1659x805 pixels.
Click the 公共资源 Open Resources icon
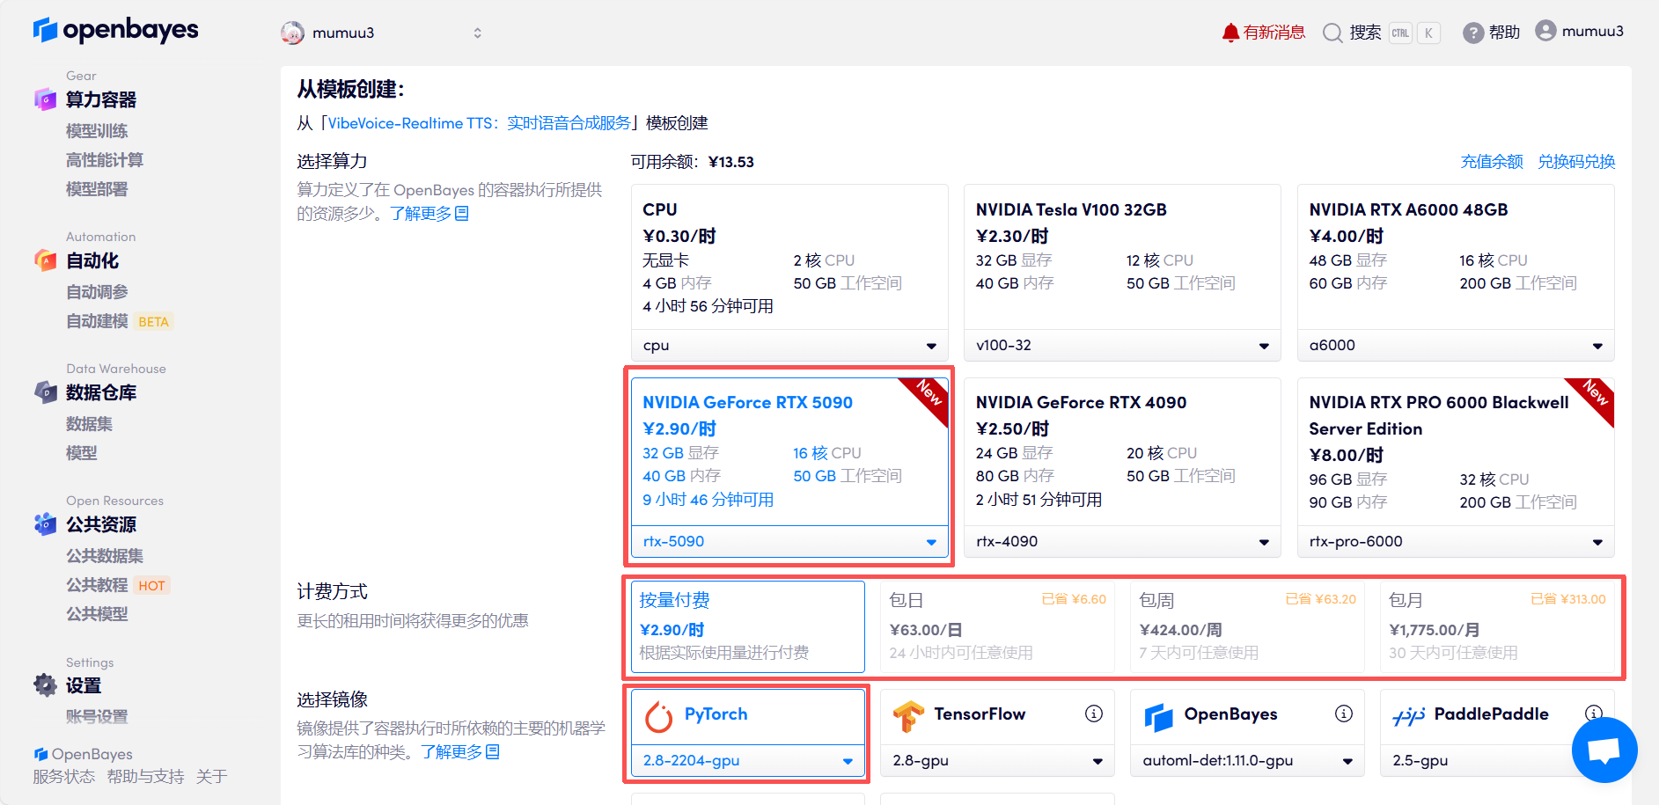click(x=45, y=524)
